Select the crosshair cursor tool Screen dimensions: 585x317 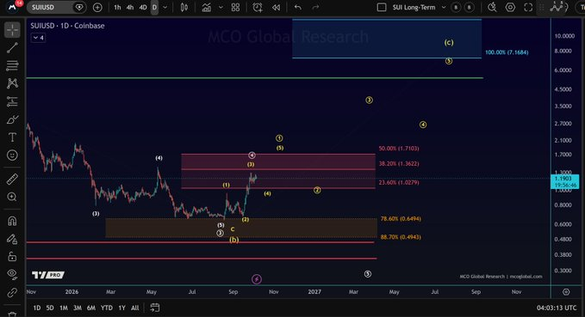[12, 30]
